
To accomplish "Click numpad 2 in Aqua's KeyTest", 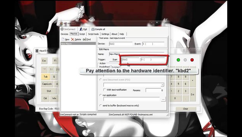I will tap(178, 91).
